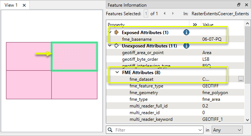251x136 pixels.
Task: Open the Filter history dropdown arrow
Action: point(200,130)
